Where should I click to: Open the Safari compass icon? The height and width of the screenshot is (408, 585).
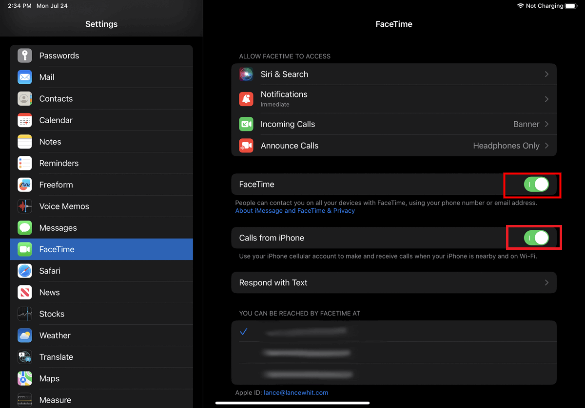click(x=25, y=271)
